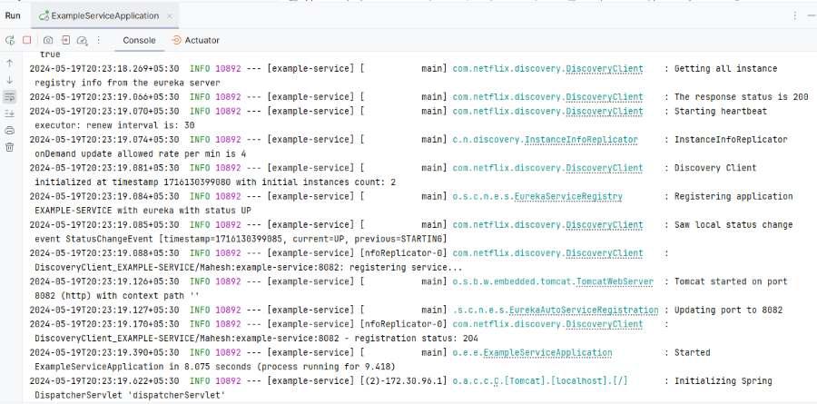Open DiscoveryClient link on 'Discovery Client' initialized line

[x=605, y=168]
